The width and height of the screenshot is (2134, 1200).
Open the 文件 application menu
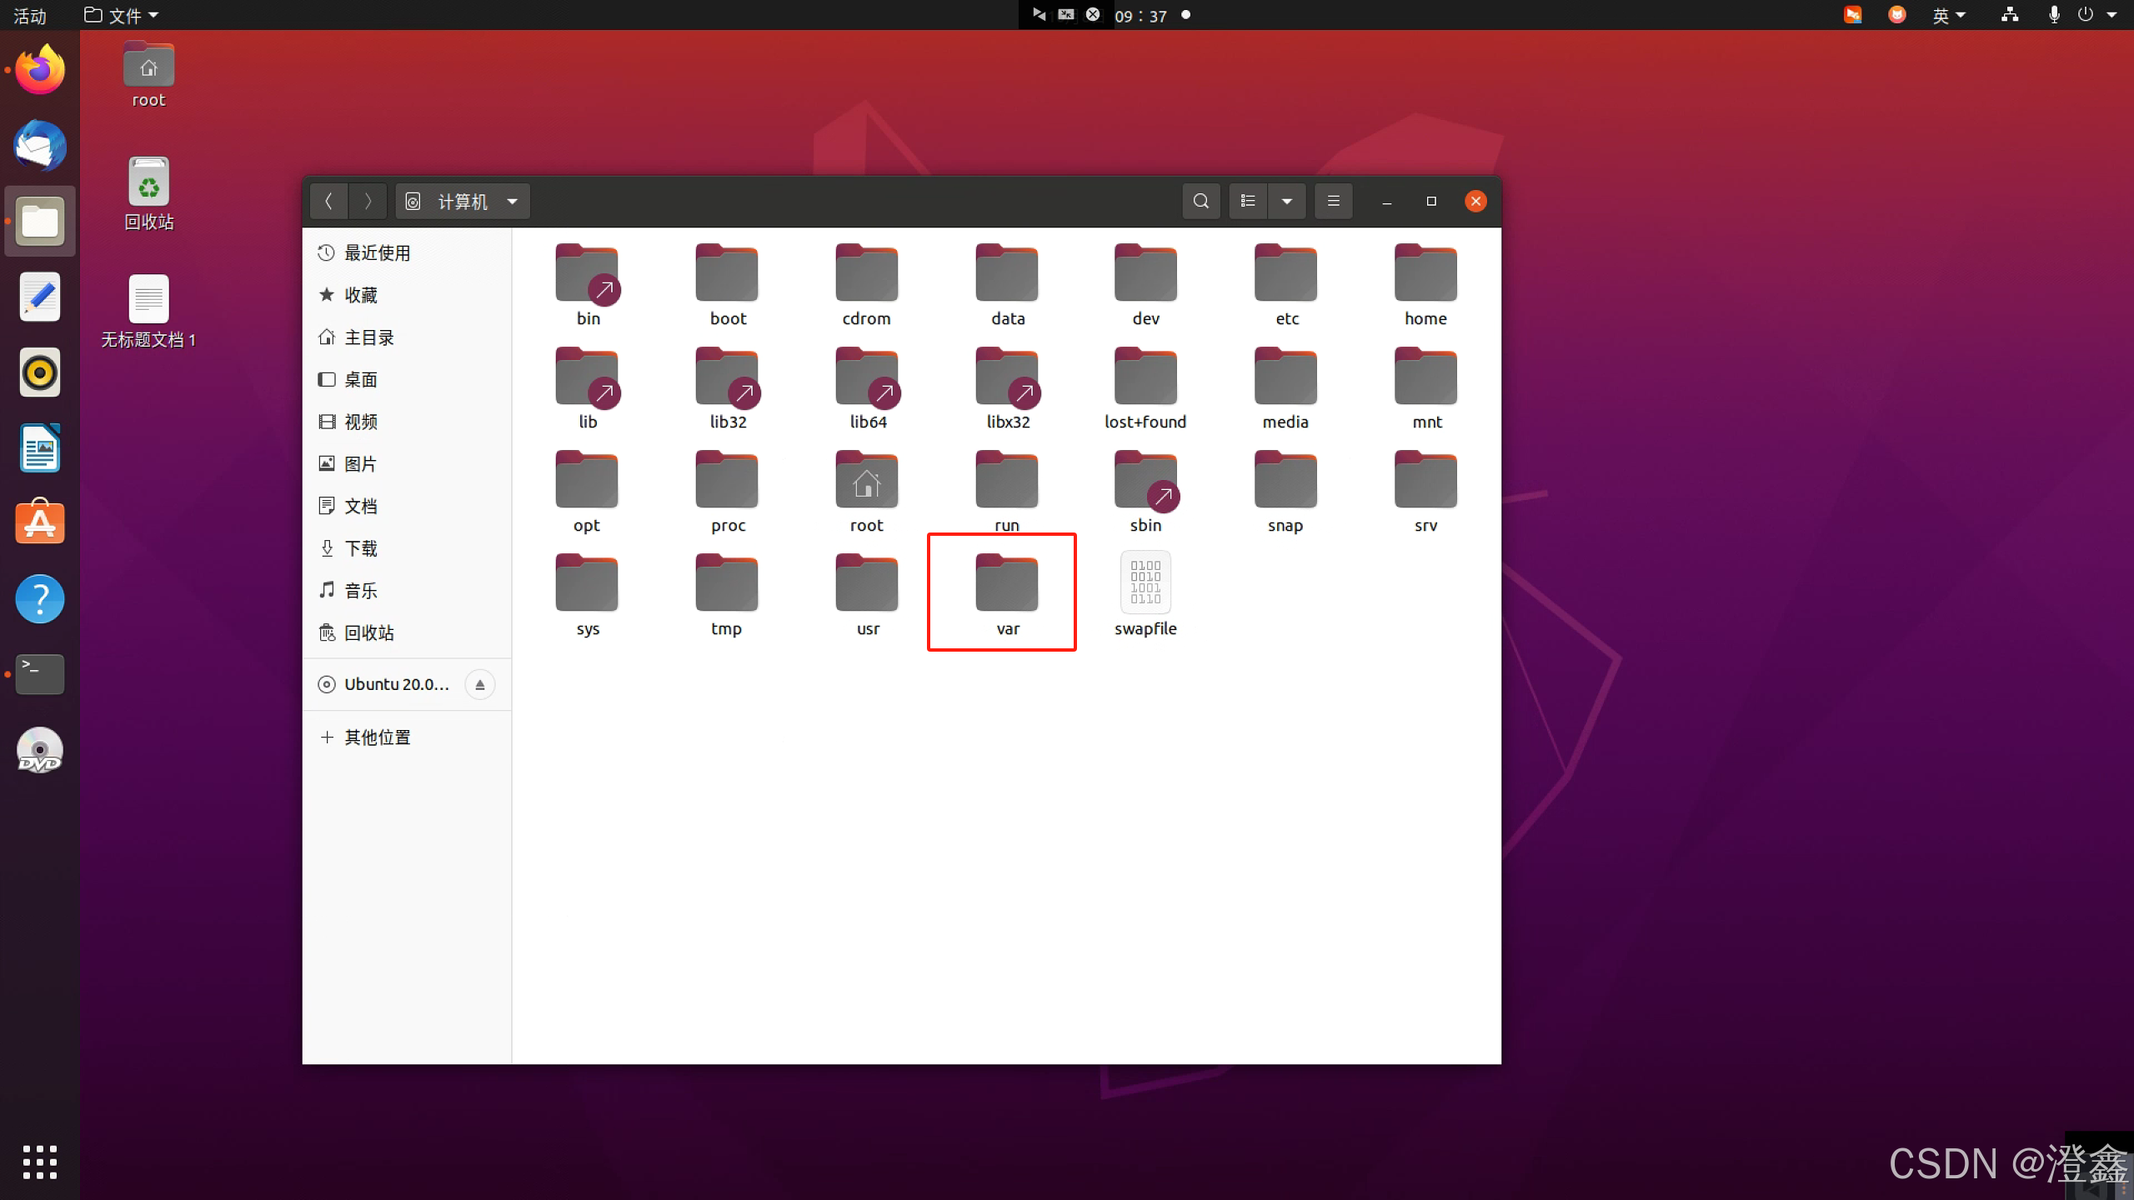(x=123, y=15)
